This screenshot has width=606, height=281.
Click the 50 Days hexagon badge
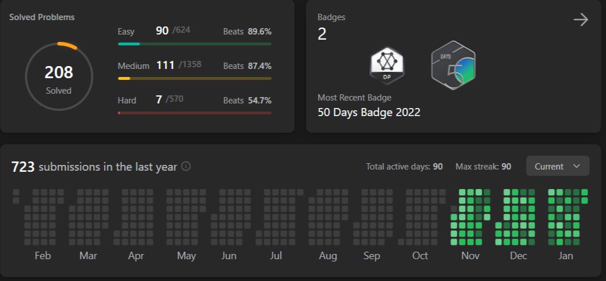(x=453, y=66)
